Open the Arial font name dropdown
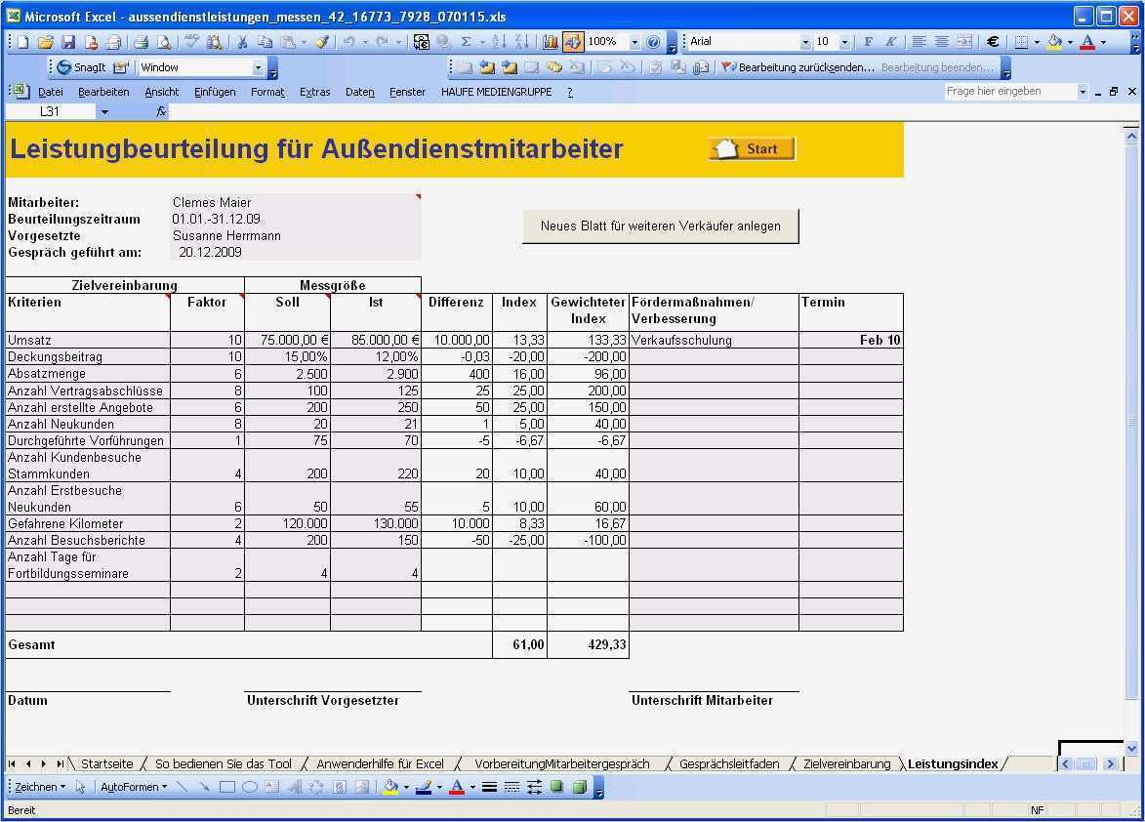 click(x=805, y=42)
